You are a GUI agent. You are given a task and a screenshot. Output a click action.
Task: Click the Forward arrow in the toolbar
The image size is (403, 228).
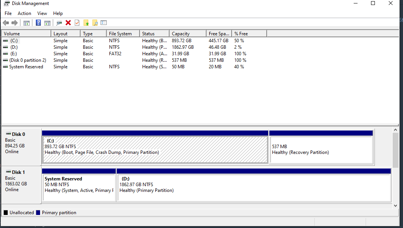15,23
